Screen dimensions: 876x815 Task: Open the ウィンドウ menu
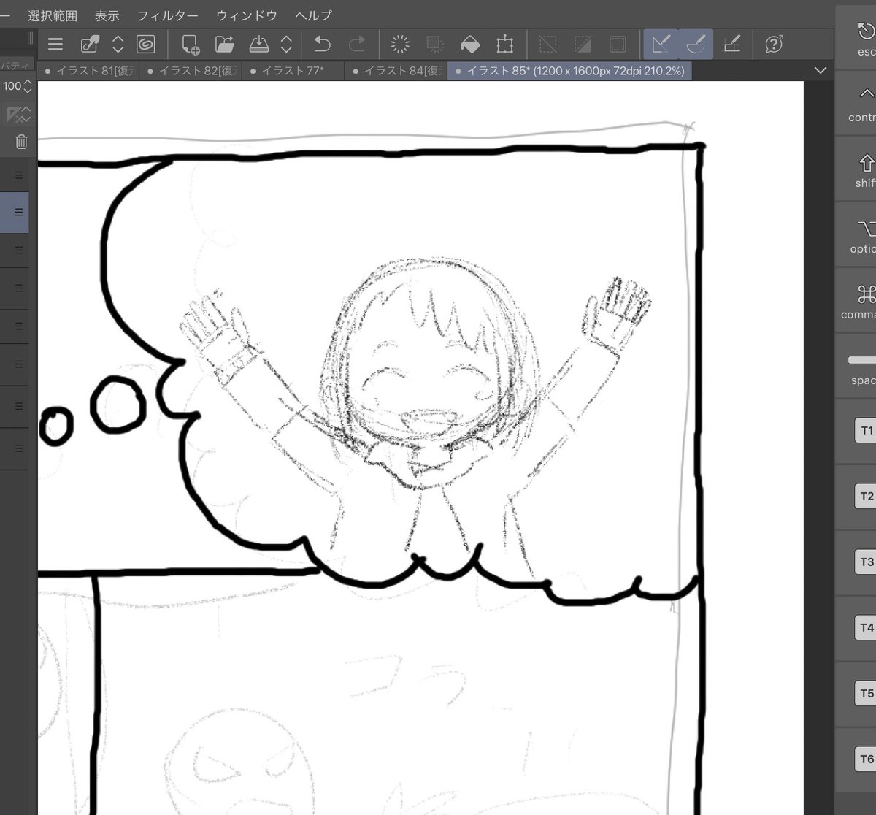tap(247, 15)
